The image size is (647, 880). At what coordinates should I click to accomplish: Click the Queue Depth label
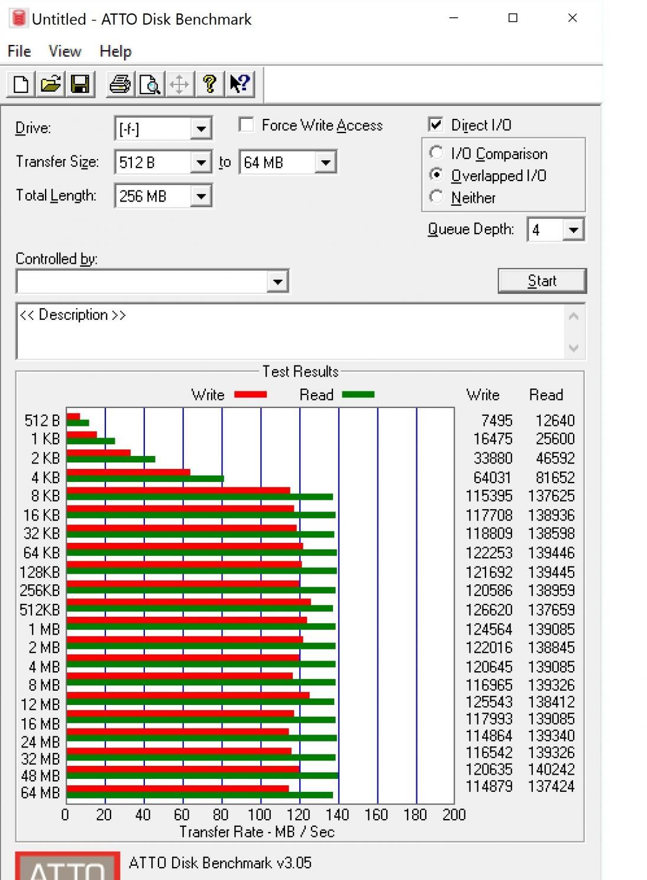[x=471, y=229]
